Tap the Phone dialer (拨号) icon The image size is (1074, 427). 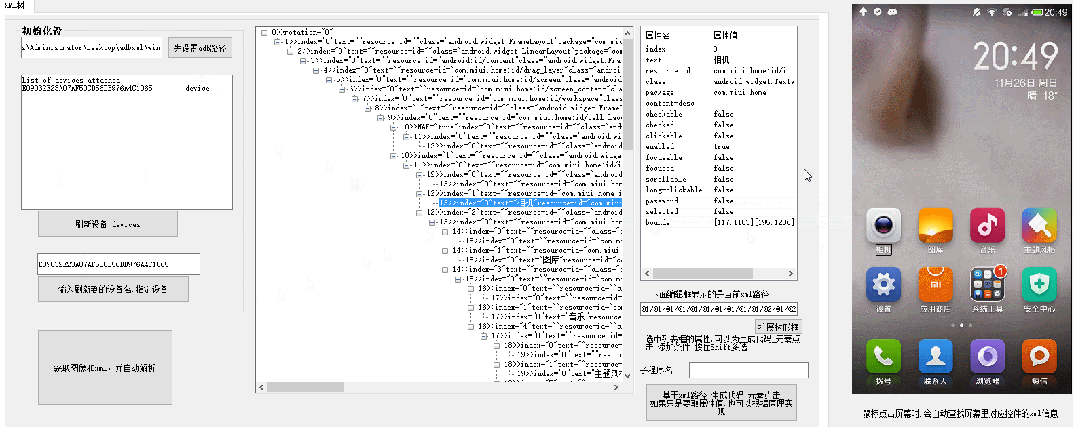tap(883, 357)
